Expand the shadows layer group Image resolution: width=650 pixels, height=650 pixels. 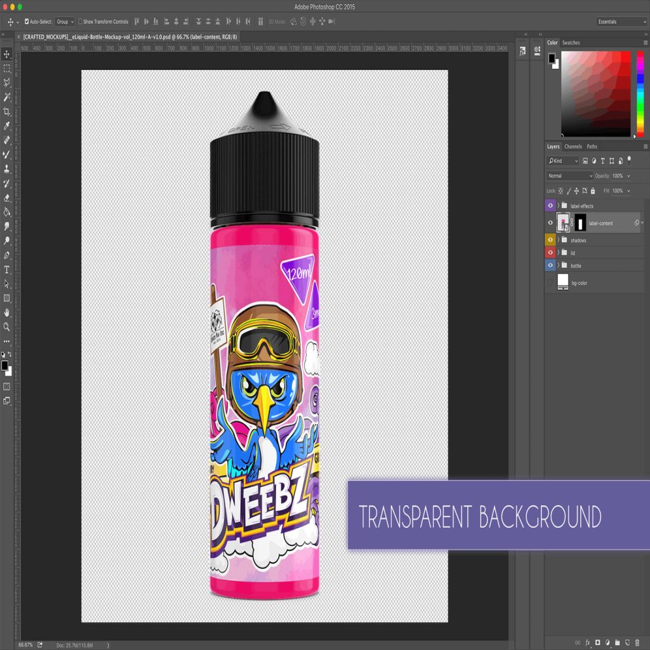coord(559,241)
